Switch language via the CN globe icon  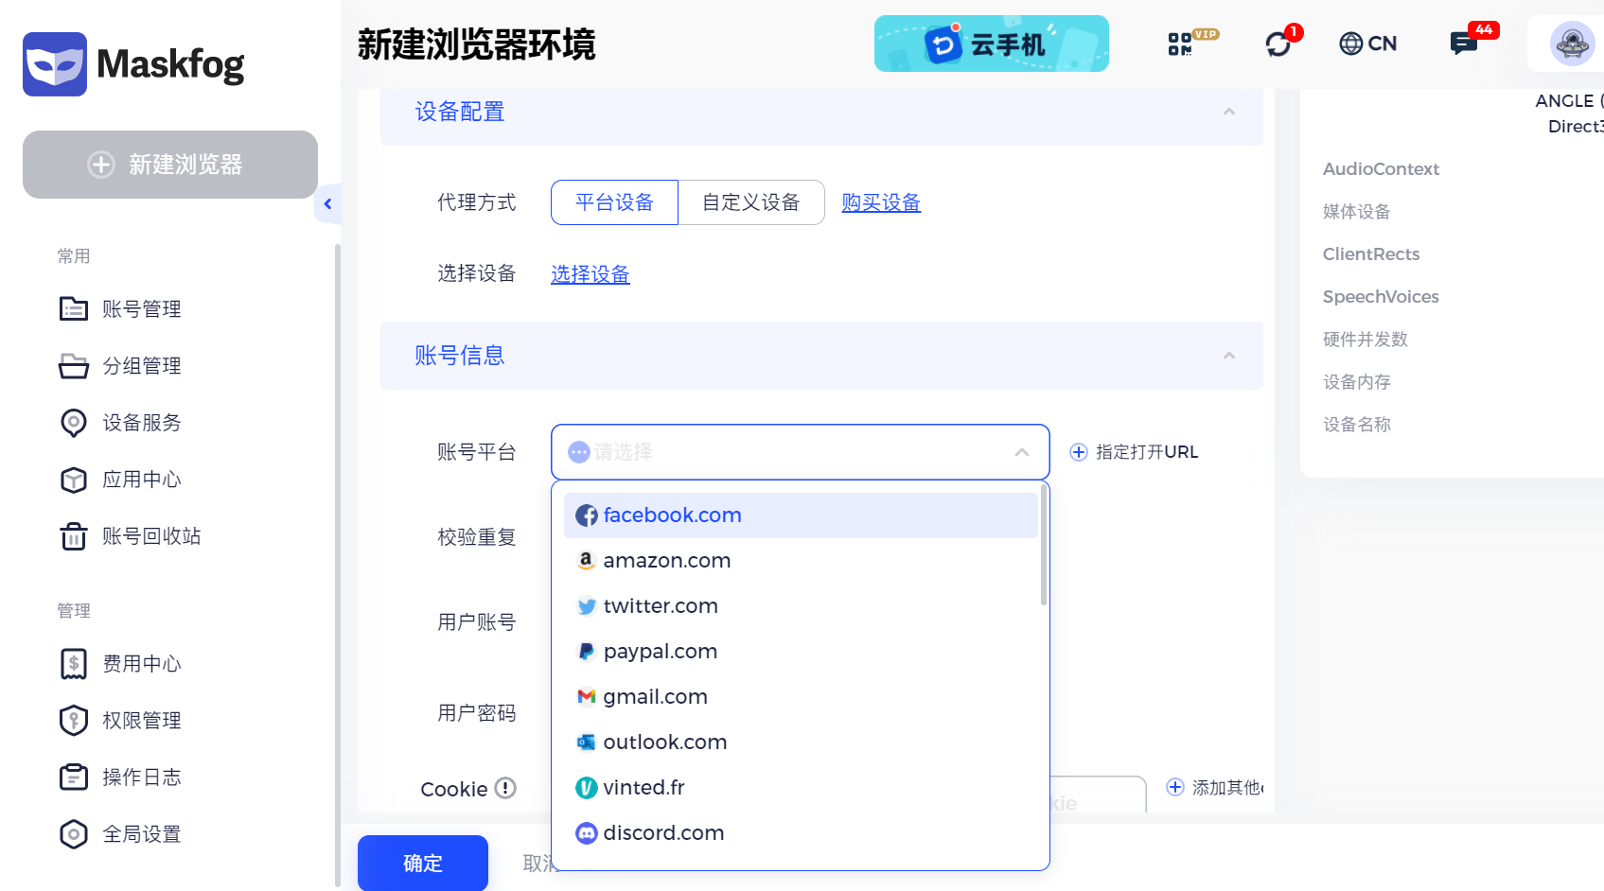[x=1367, y=44]
